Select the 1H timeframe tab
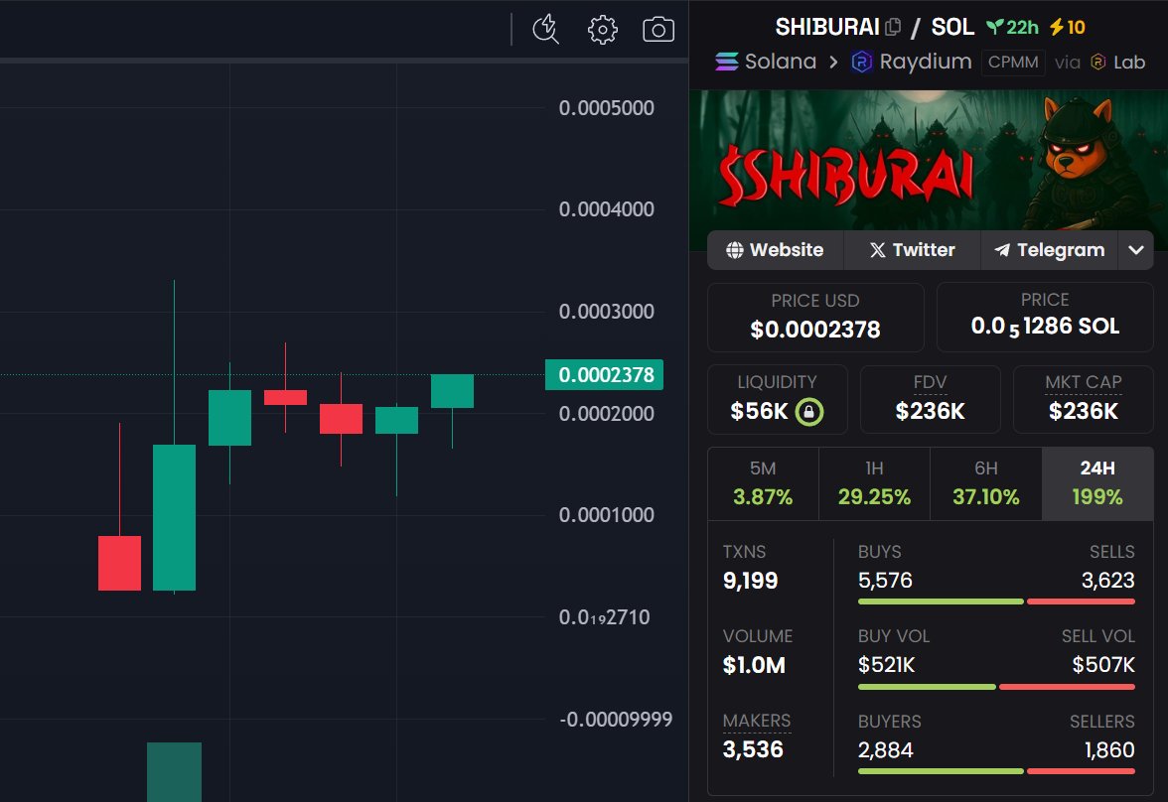This screenshot has width=1168, height=802. click(874, 483)
